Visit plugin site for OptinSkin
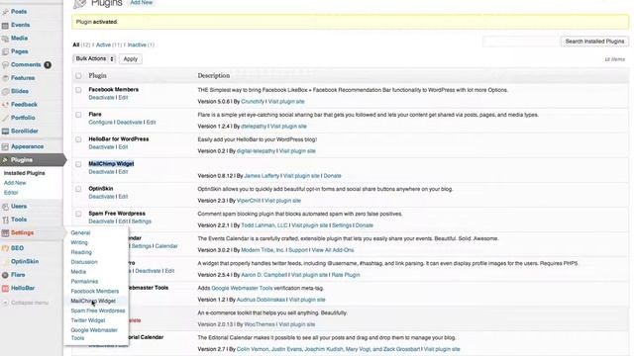 pyautogui.click(x=282, y=201)
